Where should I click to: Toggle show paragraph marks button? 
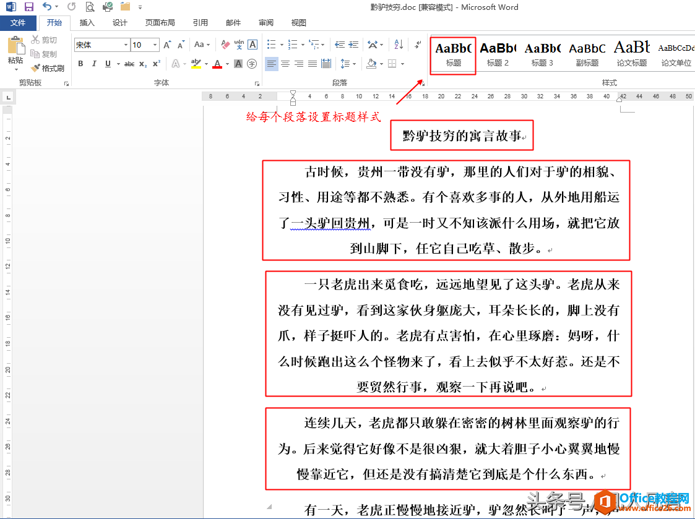pos(418,45)
